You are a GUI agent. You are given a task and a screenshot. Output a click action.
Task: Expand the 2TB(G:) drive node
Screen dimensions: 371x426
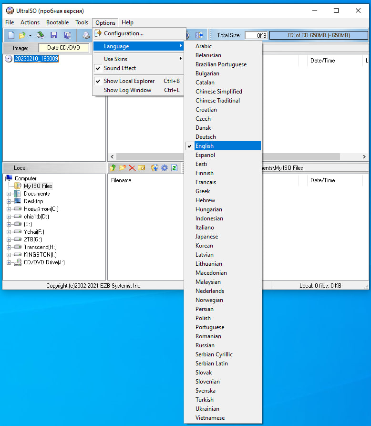point(9,239)
